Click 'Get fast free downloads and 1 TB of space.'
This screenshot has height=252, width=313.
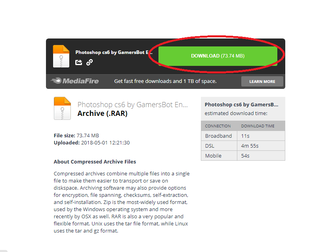(165, 81)
